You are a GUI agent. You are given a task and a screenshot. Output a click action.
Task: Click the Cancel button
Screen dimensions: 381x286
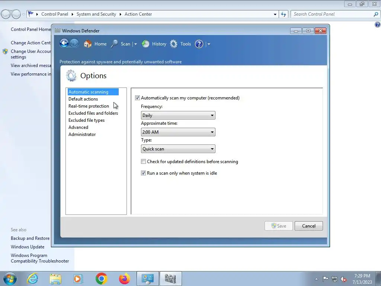tap(308, 226)
